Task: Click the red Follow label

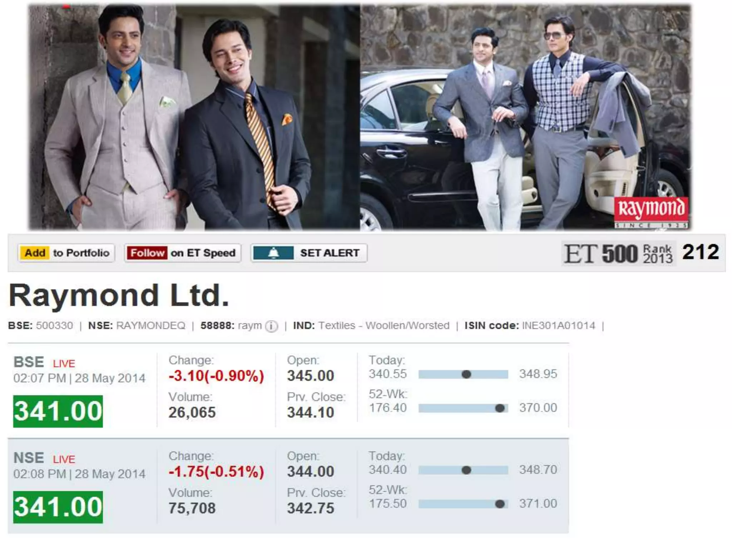Action: (x=147, y=253)
